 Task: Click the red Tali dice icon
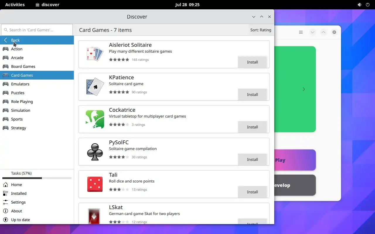click(x=95, y=184)
